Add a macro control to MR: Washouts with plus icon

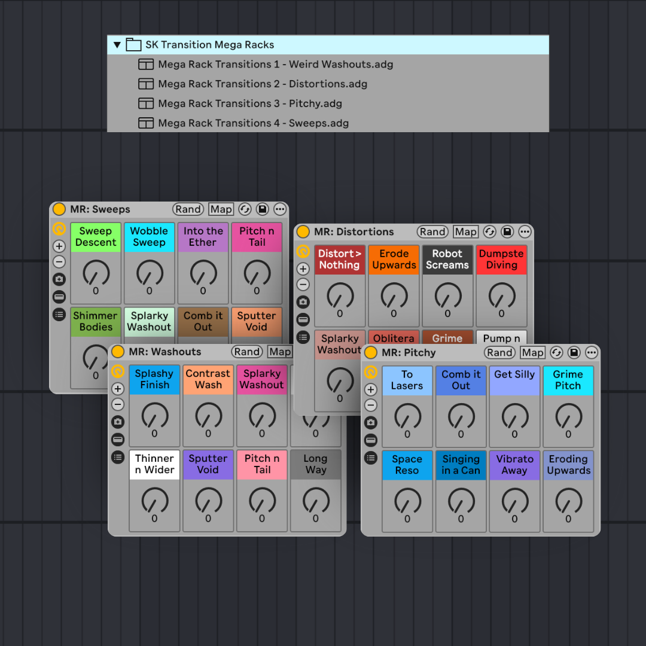pyautogui.click(x=118, y=389)
